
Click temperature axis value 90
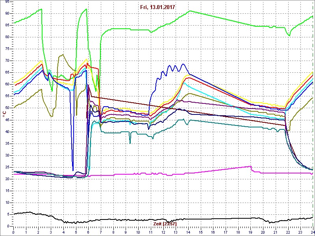7,14
